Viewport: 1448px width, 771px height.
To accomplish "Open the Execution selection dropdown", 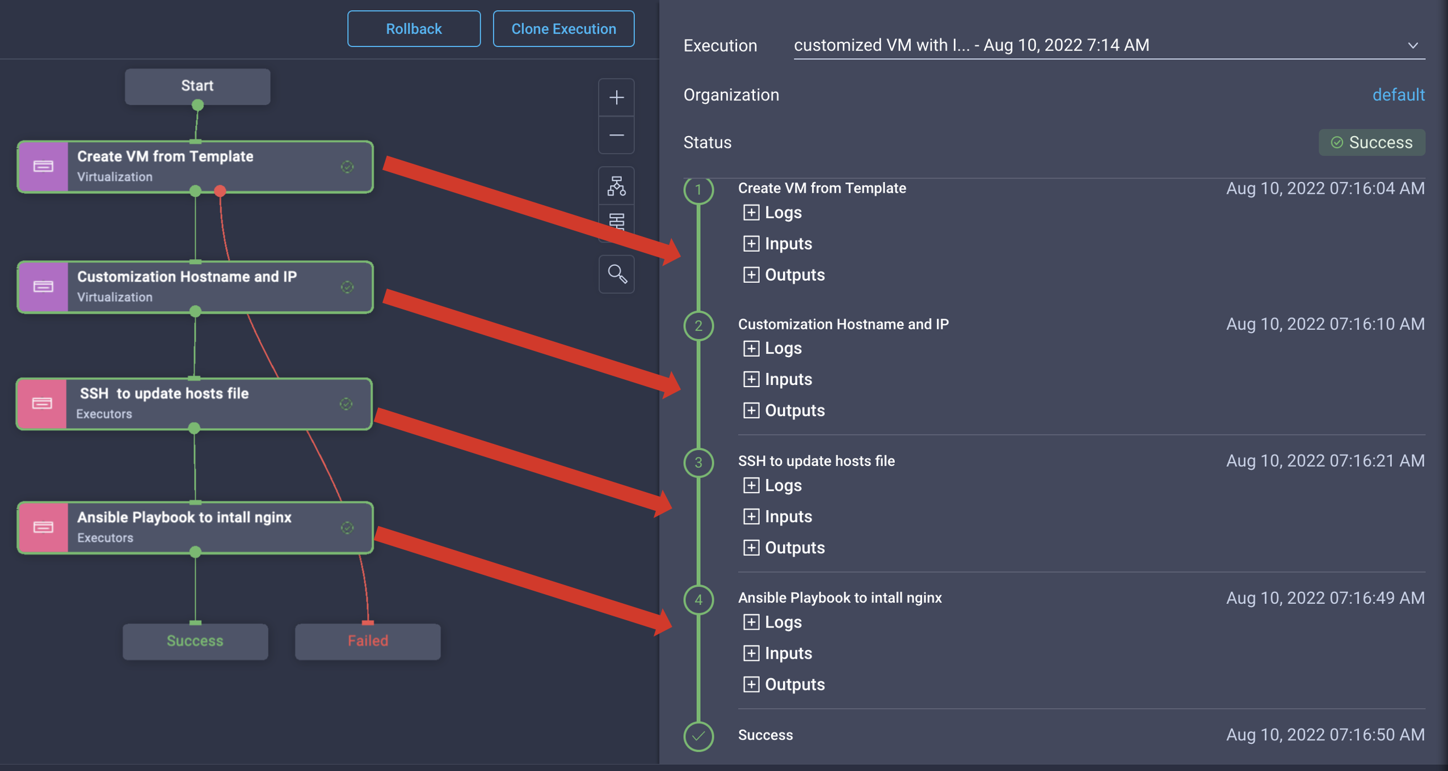I will [x=1412, y=45].
